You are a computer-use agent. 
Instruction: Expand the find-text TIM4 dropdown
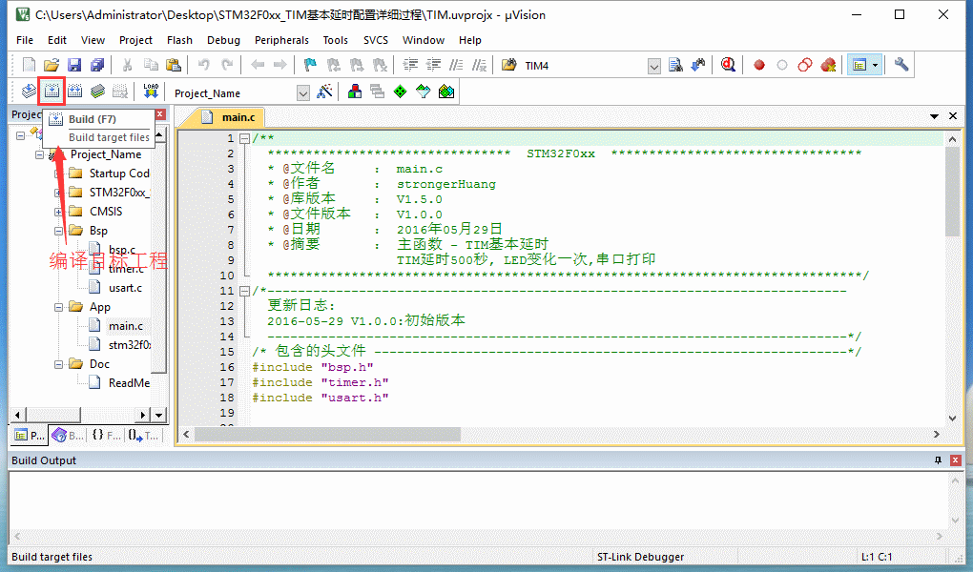pyautogui.click(x=654, y=66)
